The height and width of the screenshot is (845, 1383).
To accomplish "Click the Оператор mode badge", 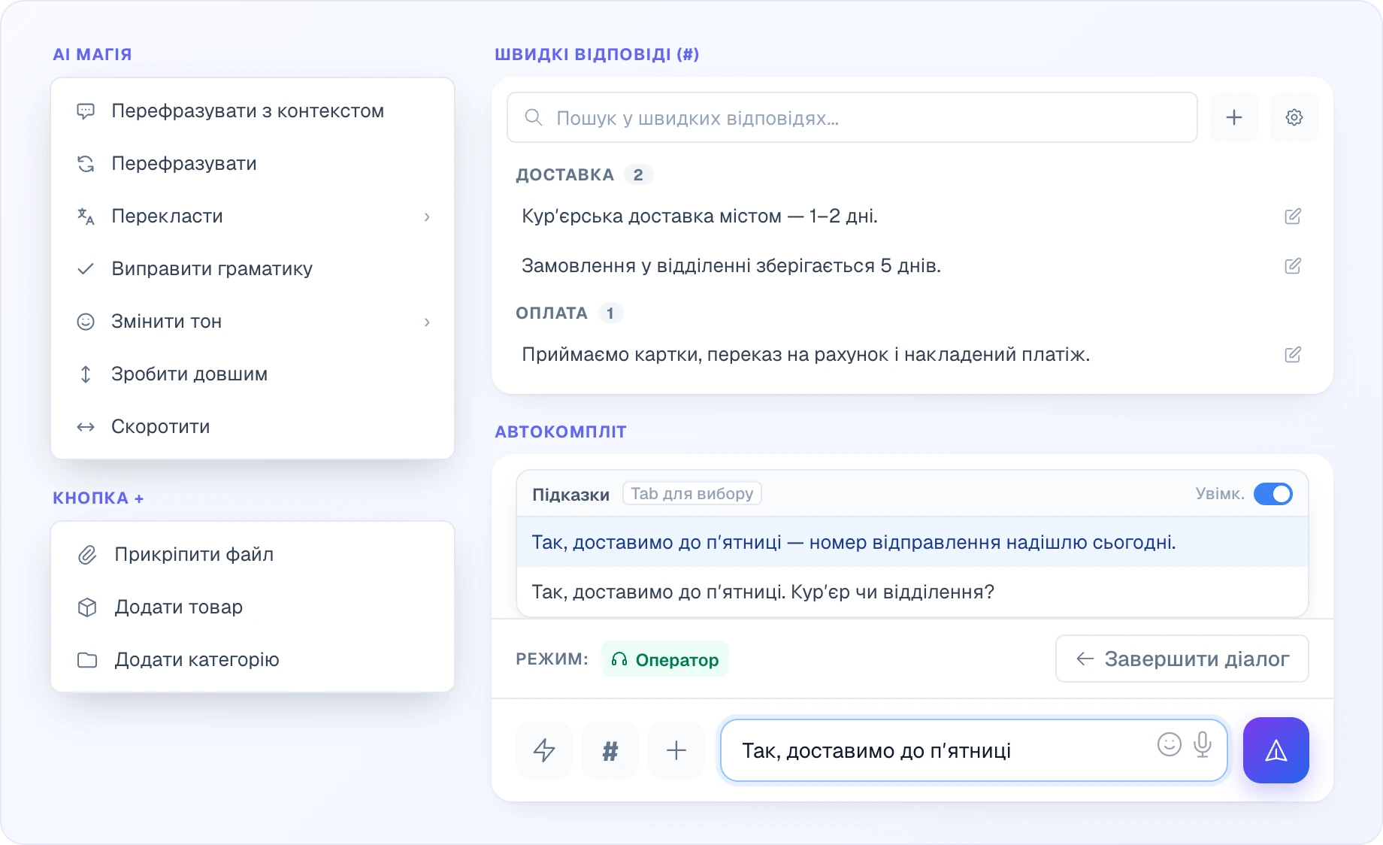I will (665, 659).
